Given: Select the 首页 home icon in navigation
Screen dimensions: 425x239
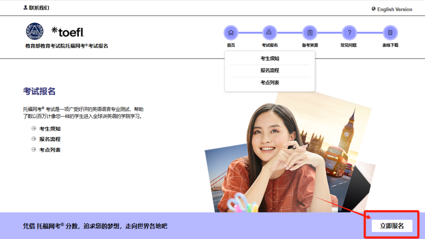Looking at the screenshot, I should (231, 33).
